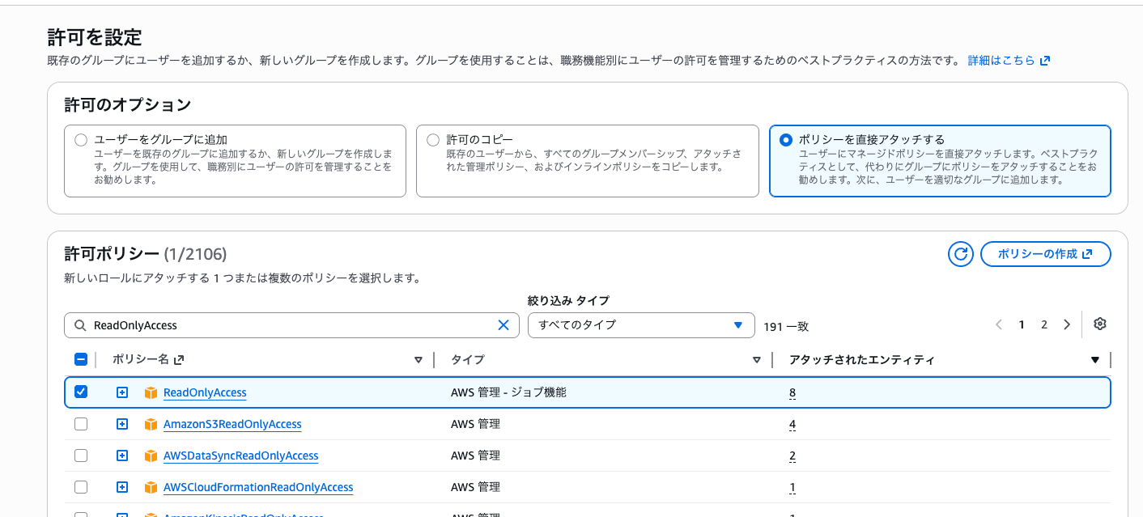
Task: Click the 許可ポリシー (1/2106) heading
Action: point(146,254)
